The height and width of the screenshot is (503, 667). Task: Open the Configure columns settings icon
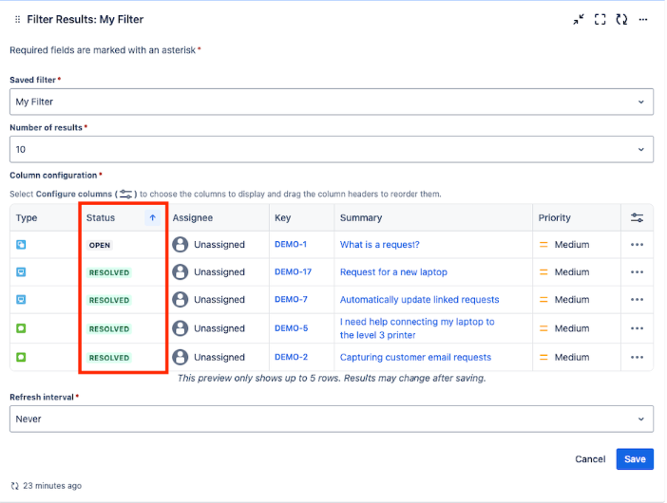[637, 218]
